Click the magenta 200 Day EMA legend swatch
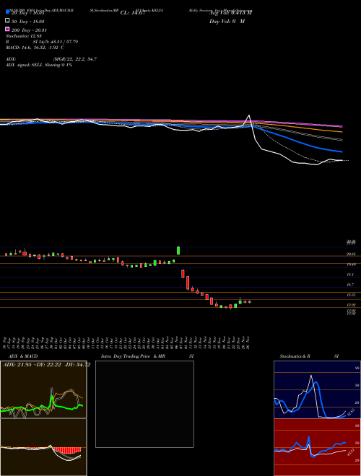 (7, 29)
